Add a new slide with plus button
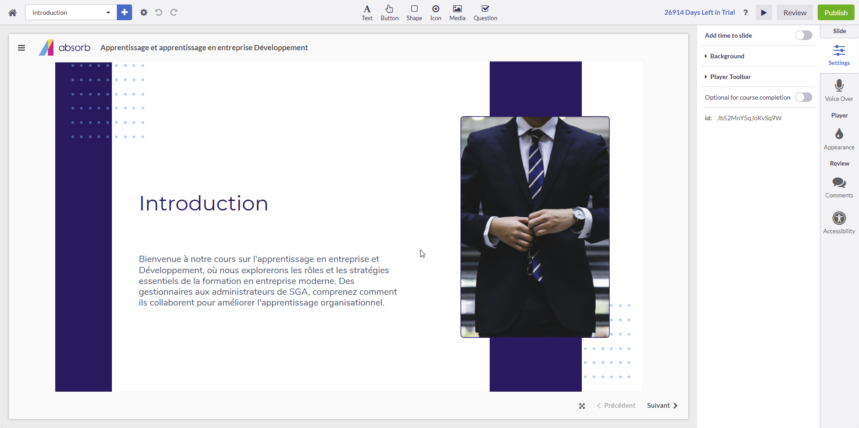This screenshot has height=428, width=859. coord(124,13)
